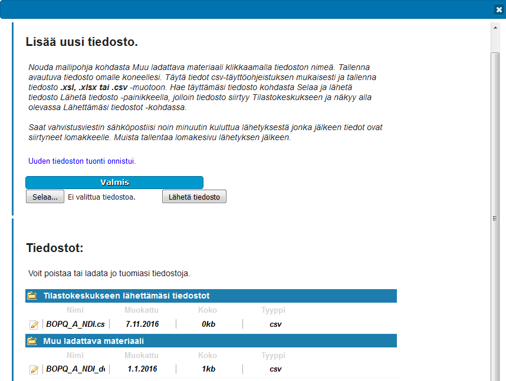Click the scrollbar up arrow

coord(495,28)
